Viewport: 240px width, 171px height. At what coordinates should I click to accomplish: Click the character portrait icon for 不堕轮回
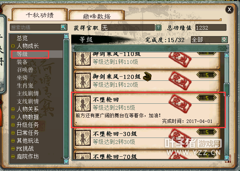[x=83, y=103]
